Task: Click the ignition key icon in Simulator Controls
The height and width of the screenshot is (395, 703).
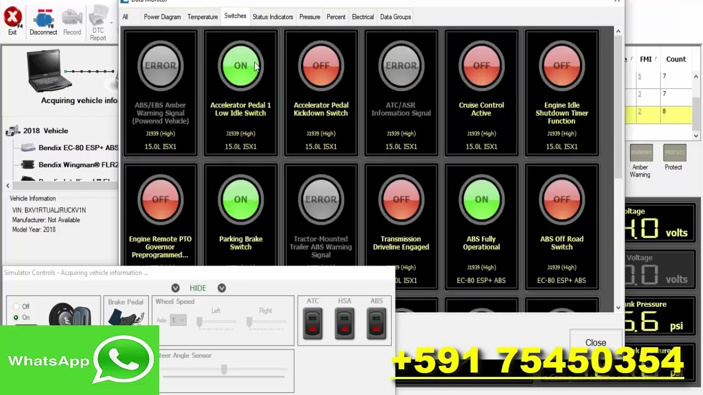Action: click(70, 315)
